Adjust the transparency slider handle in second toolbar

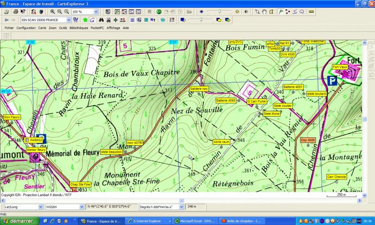click(201, 20)
